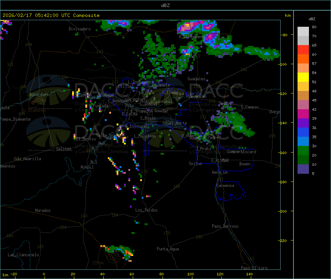The width and height of the screenshot is (331, 279).
Task: Click the Guadales location label
Action: [x=196, y=79]
